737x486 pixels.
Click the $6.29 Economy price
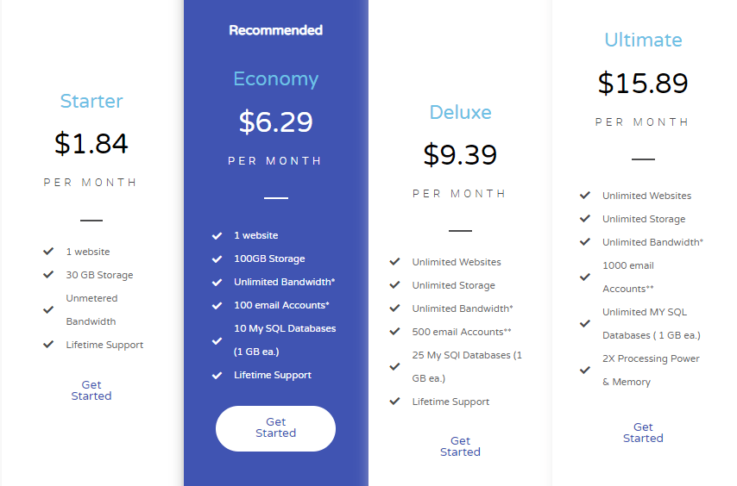pyautogui.click(x=276, y=122)
